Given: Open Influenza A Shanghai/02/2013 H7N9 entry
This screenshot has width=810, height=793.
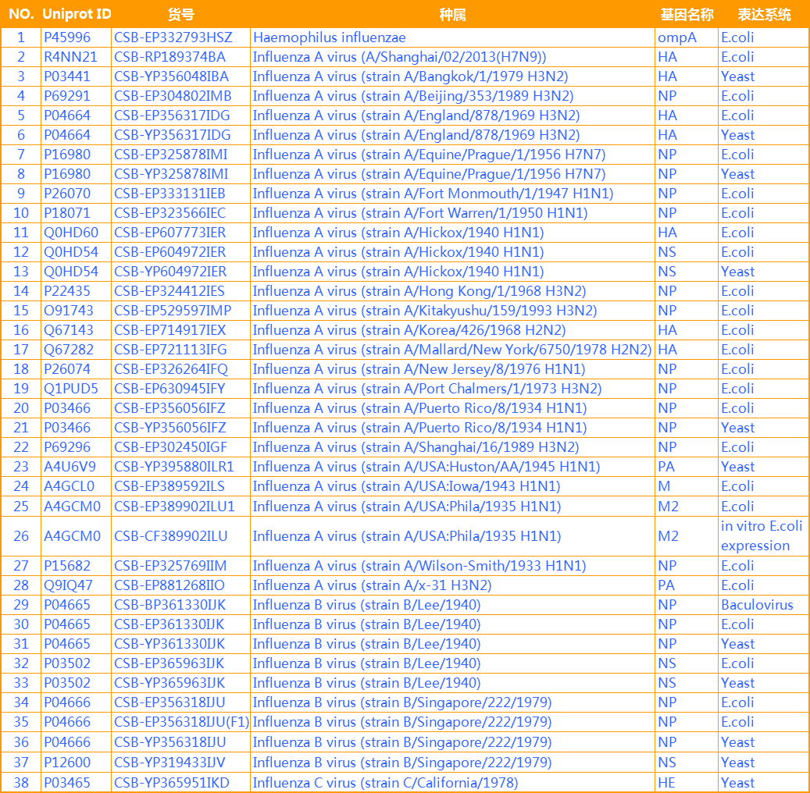Looking at the screenshot, I should click(399, 57).
